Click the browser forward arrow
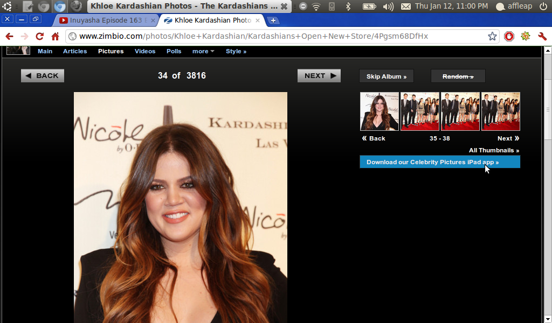Image resolution: width=552 pixels, height=323 pixels. [24, 36]
